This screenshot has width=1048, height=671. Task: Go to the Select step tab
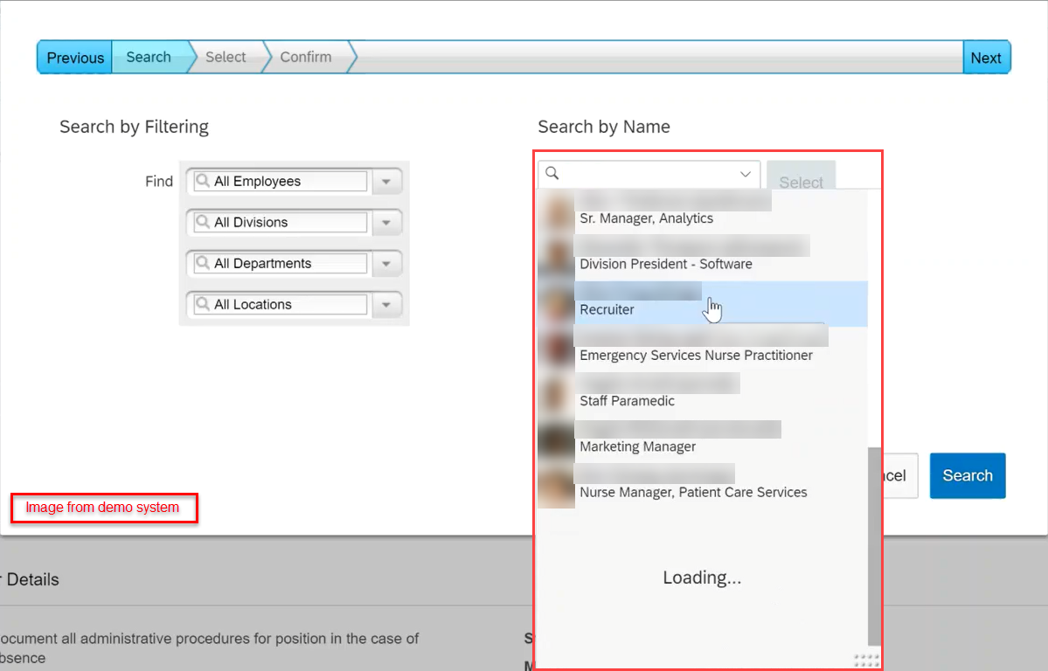[x=226, y=57]
